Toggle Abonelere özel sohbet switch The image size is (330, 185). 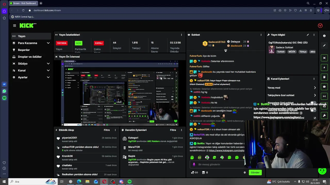tap(313, 103)
